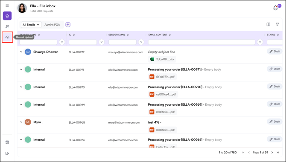The image size is (286, 162).
Task: Go to the first page
Action: pyautogui.click(x=243, y=153)
